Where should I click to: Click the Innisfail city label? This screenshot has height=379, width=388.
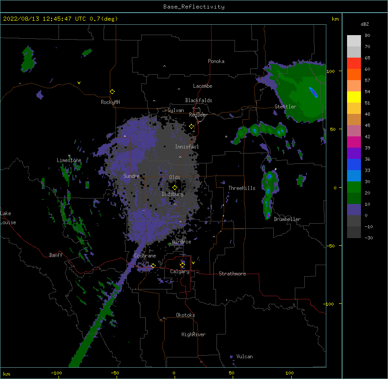coord(187,147)
